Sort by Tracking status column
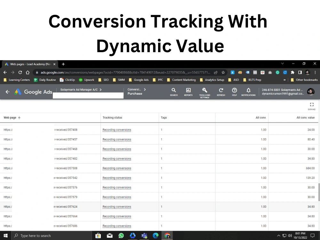The width and height of the screenshot is (320, 240). 112,117
